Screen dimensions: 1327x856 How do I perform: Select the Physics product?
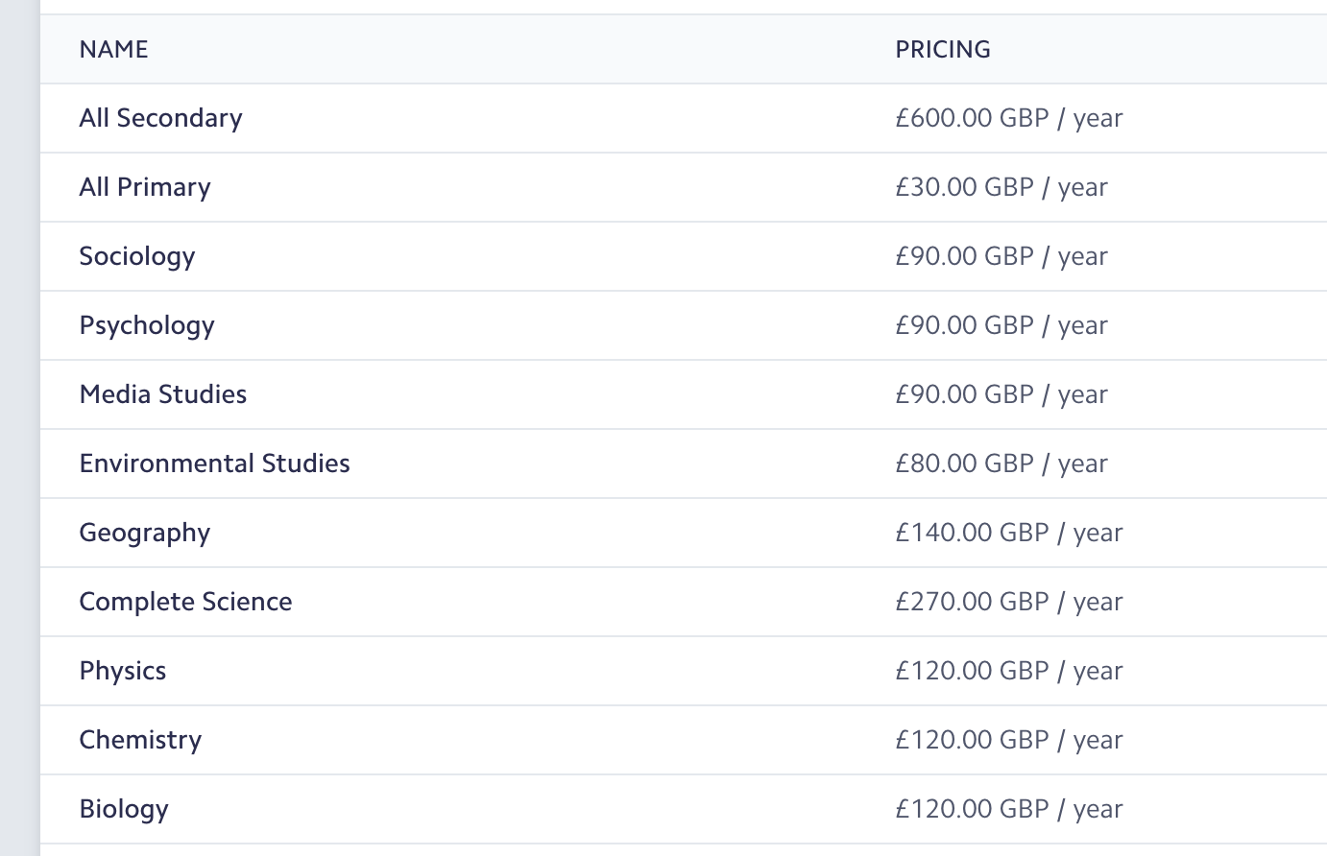684,671
